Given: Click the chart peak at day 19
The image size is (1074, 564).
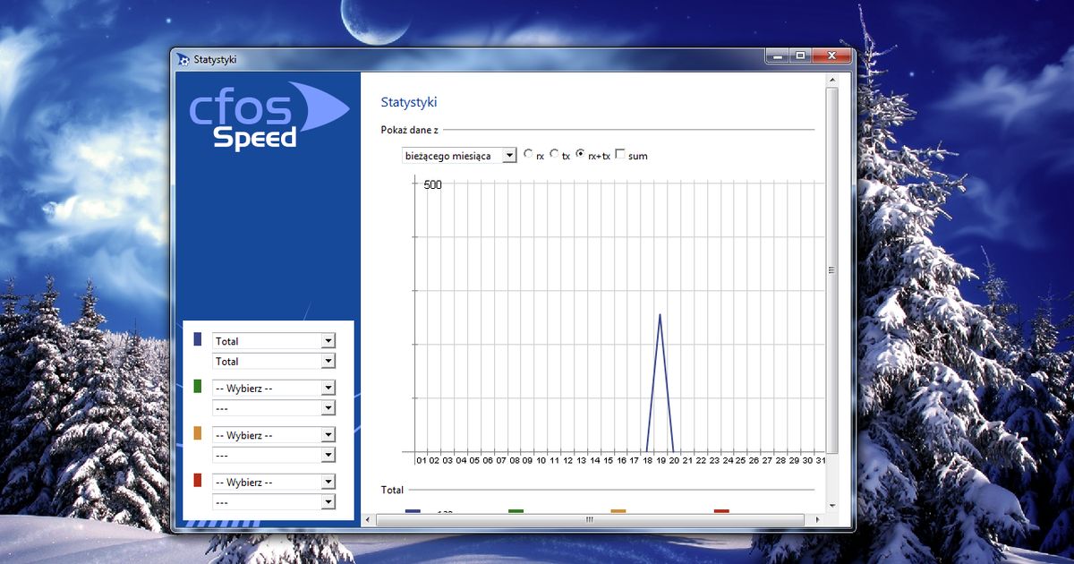Looking at the screenshot, I should coord(660,316).
